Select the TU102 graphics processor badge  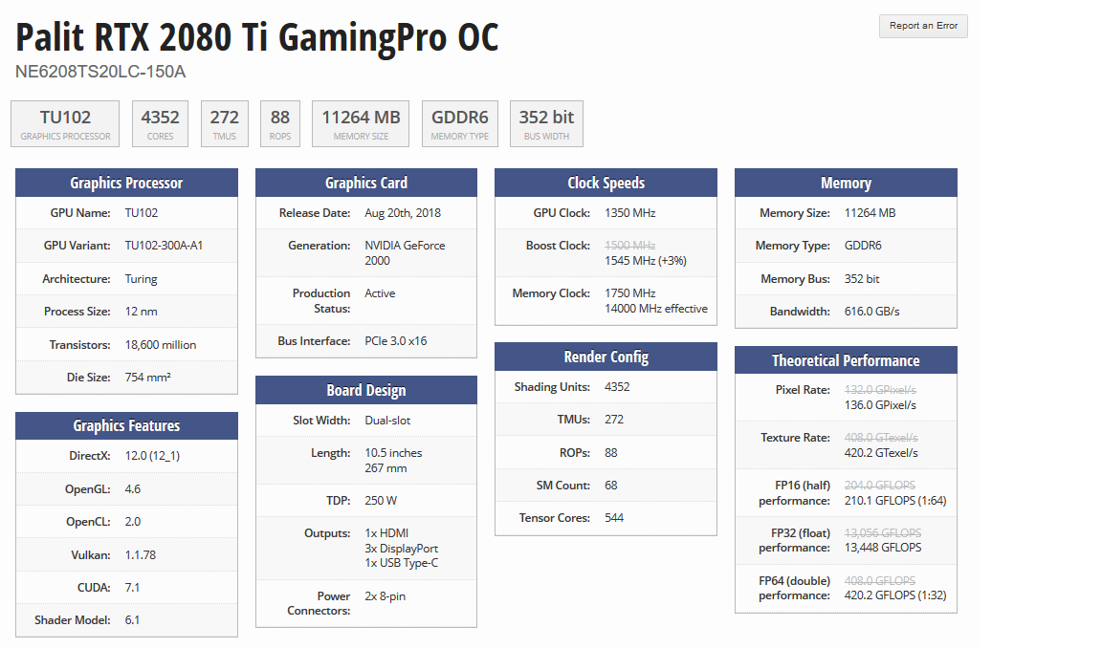[65, 123]
